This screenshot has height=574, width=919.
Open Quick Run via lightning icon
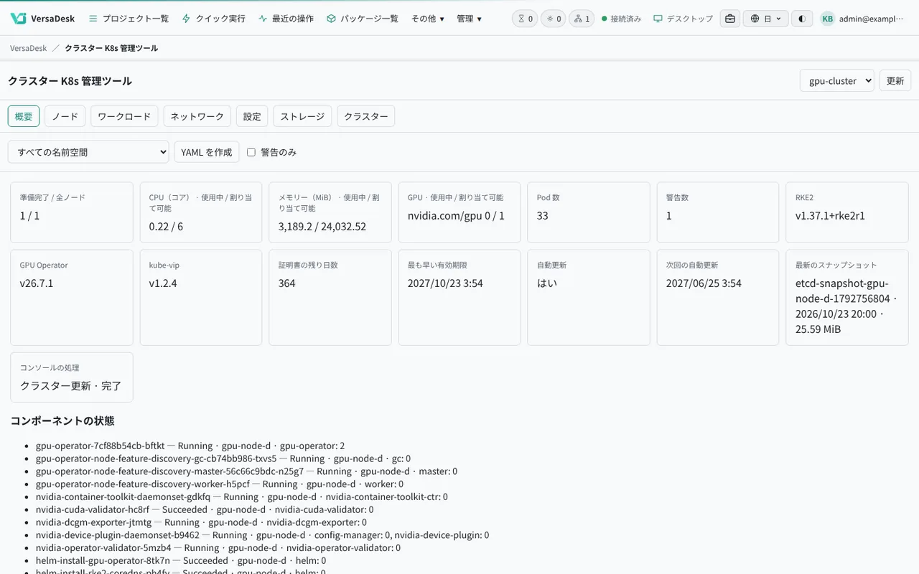click(x=187, y=19)
